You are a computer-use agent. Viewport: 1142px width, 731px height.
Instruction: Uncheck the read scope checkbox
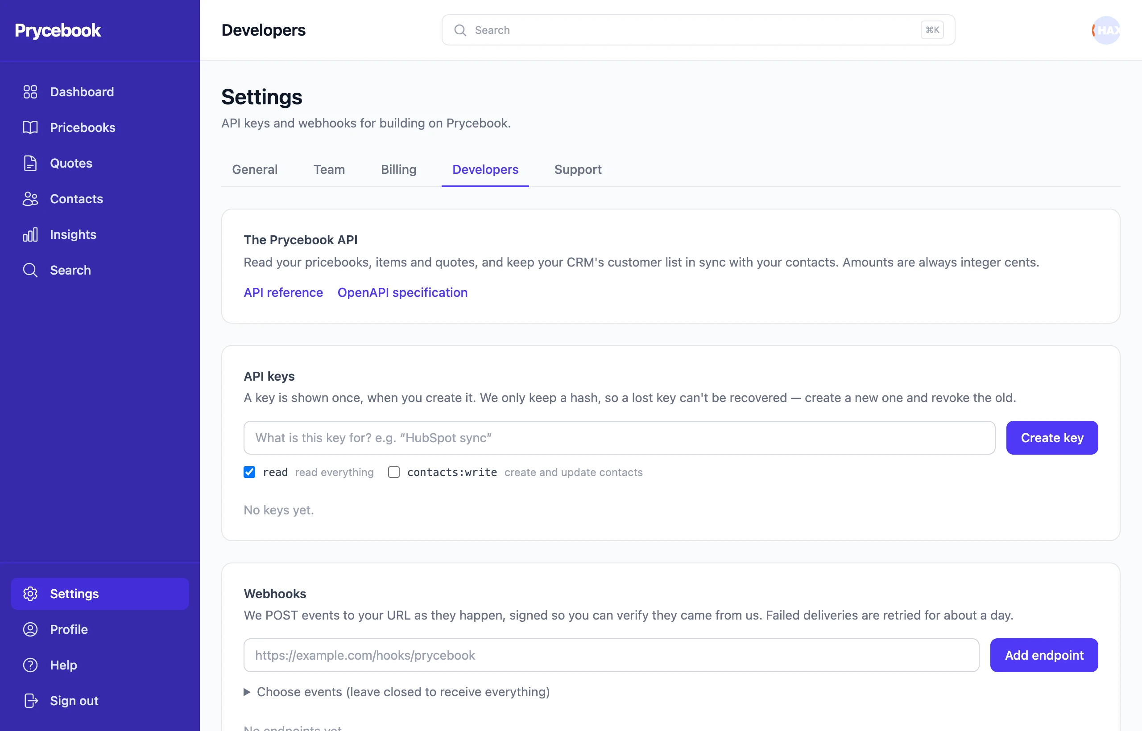pos(249,472)
